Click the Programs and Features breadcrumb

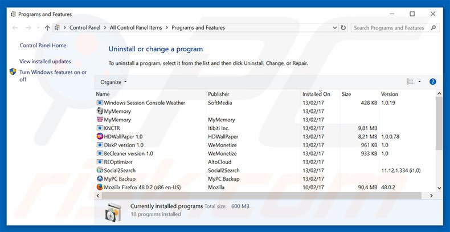(x=198, y=28)
